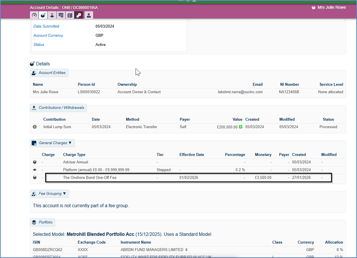Open the dashboard gauge tab
The width and height of the screenshot is (357, 258).
pyautogui.click(x=34, y=15)
